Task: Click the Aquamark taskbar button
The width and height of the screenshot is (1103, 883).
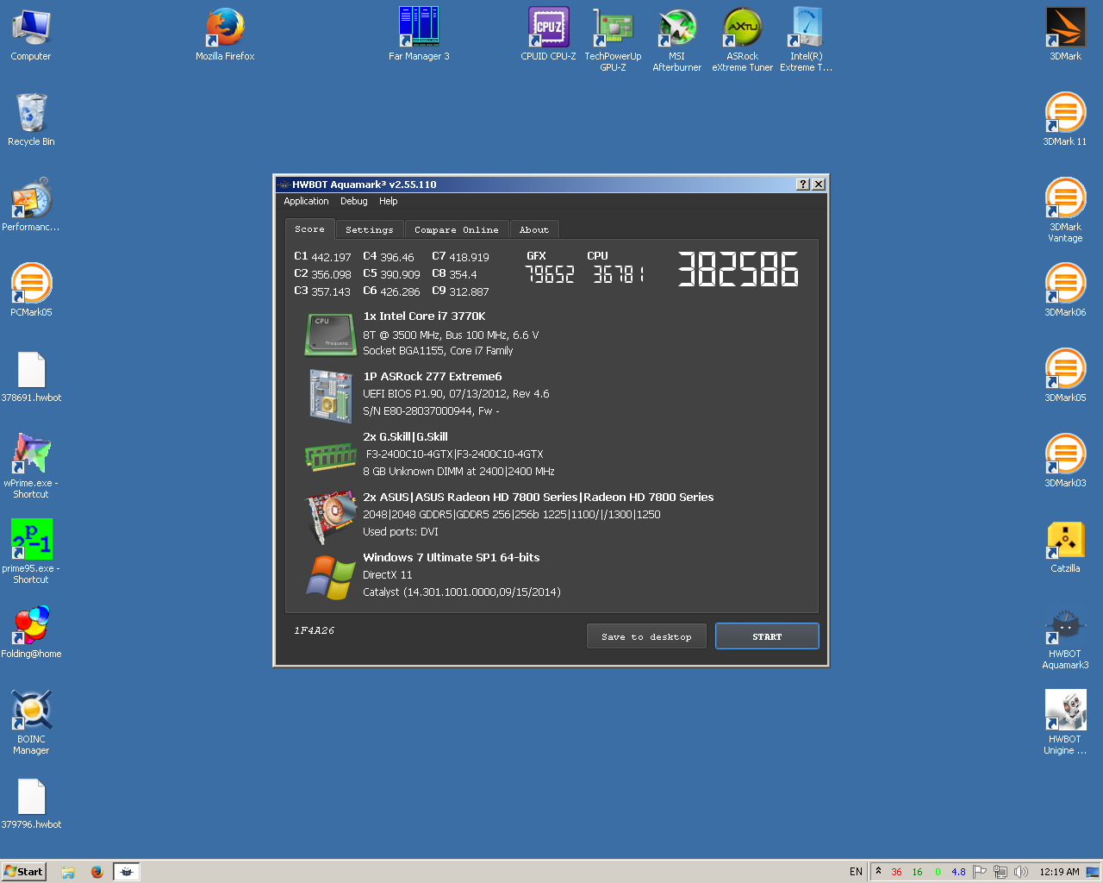Action: coord(127,872)
